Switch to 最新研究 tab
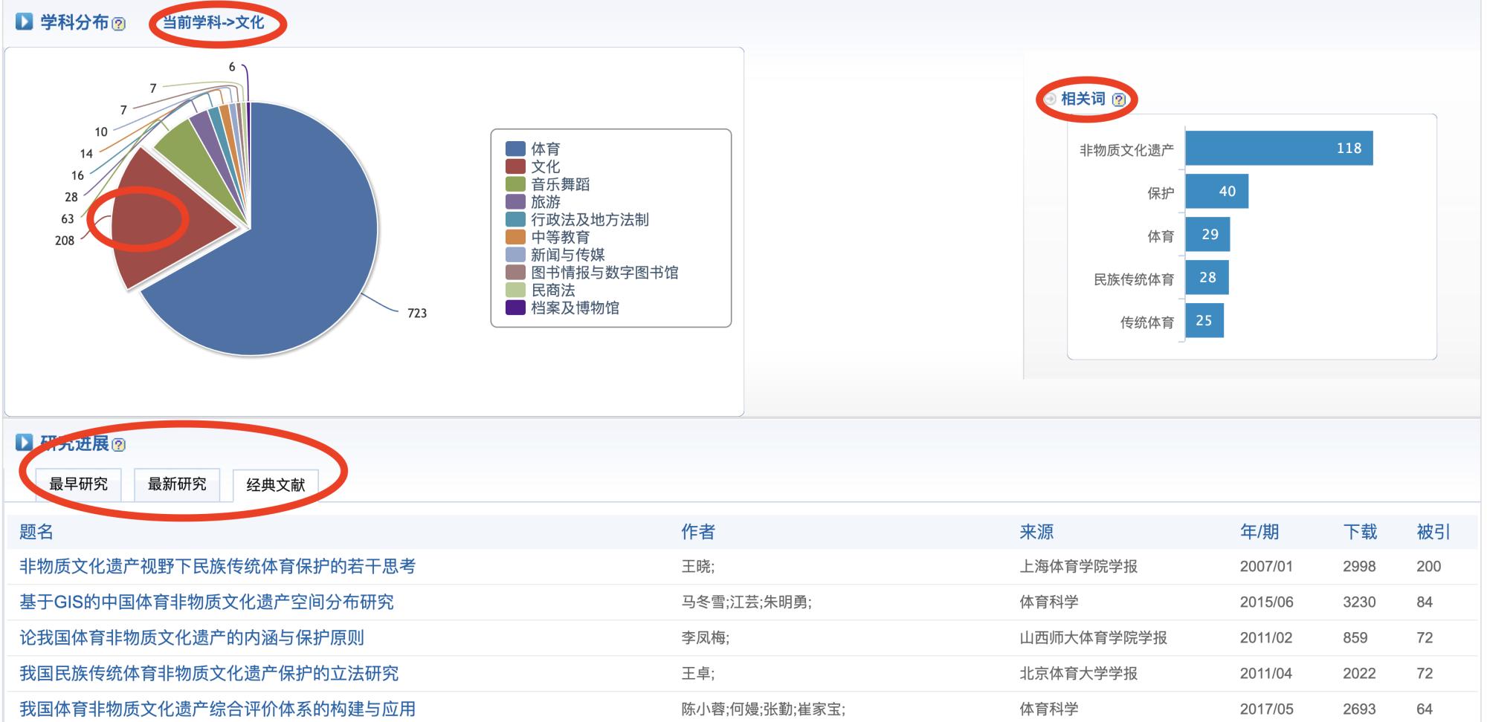1487x722 pixels. coord(177,484)
